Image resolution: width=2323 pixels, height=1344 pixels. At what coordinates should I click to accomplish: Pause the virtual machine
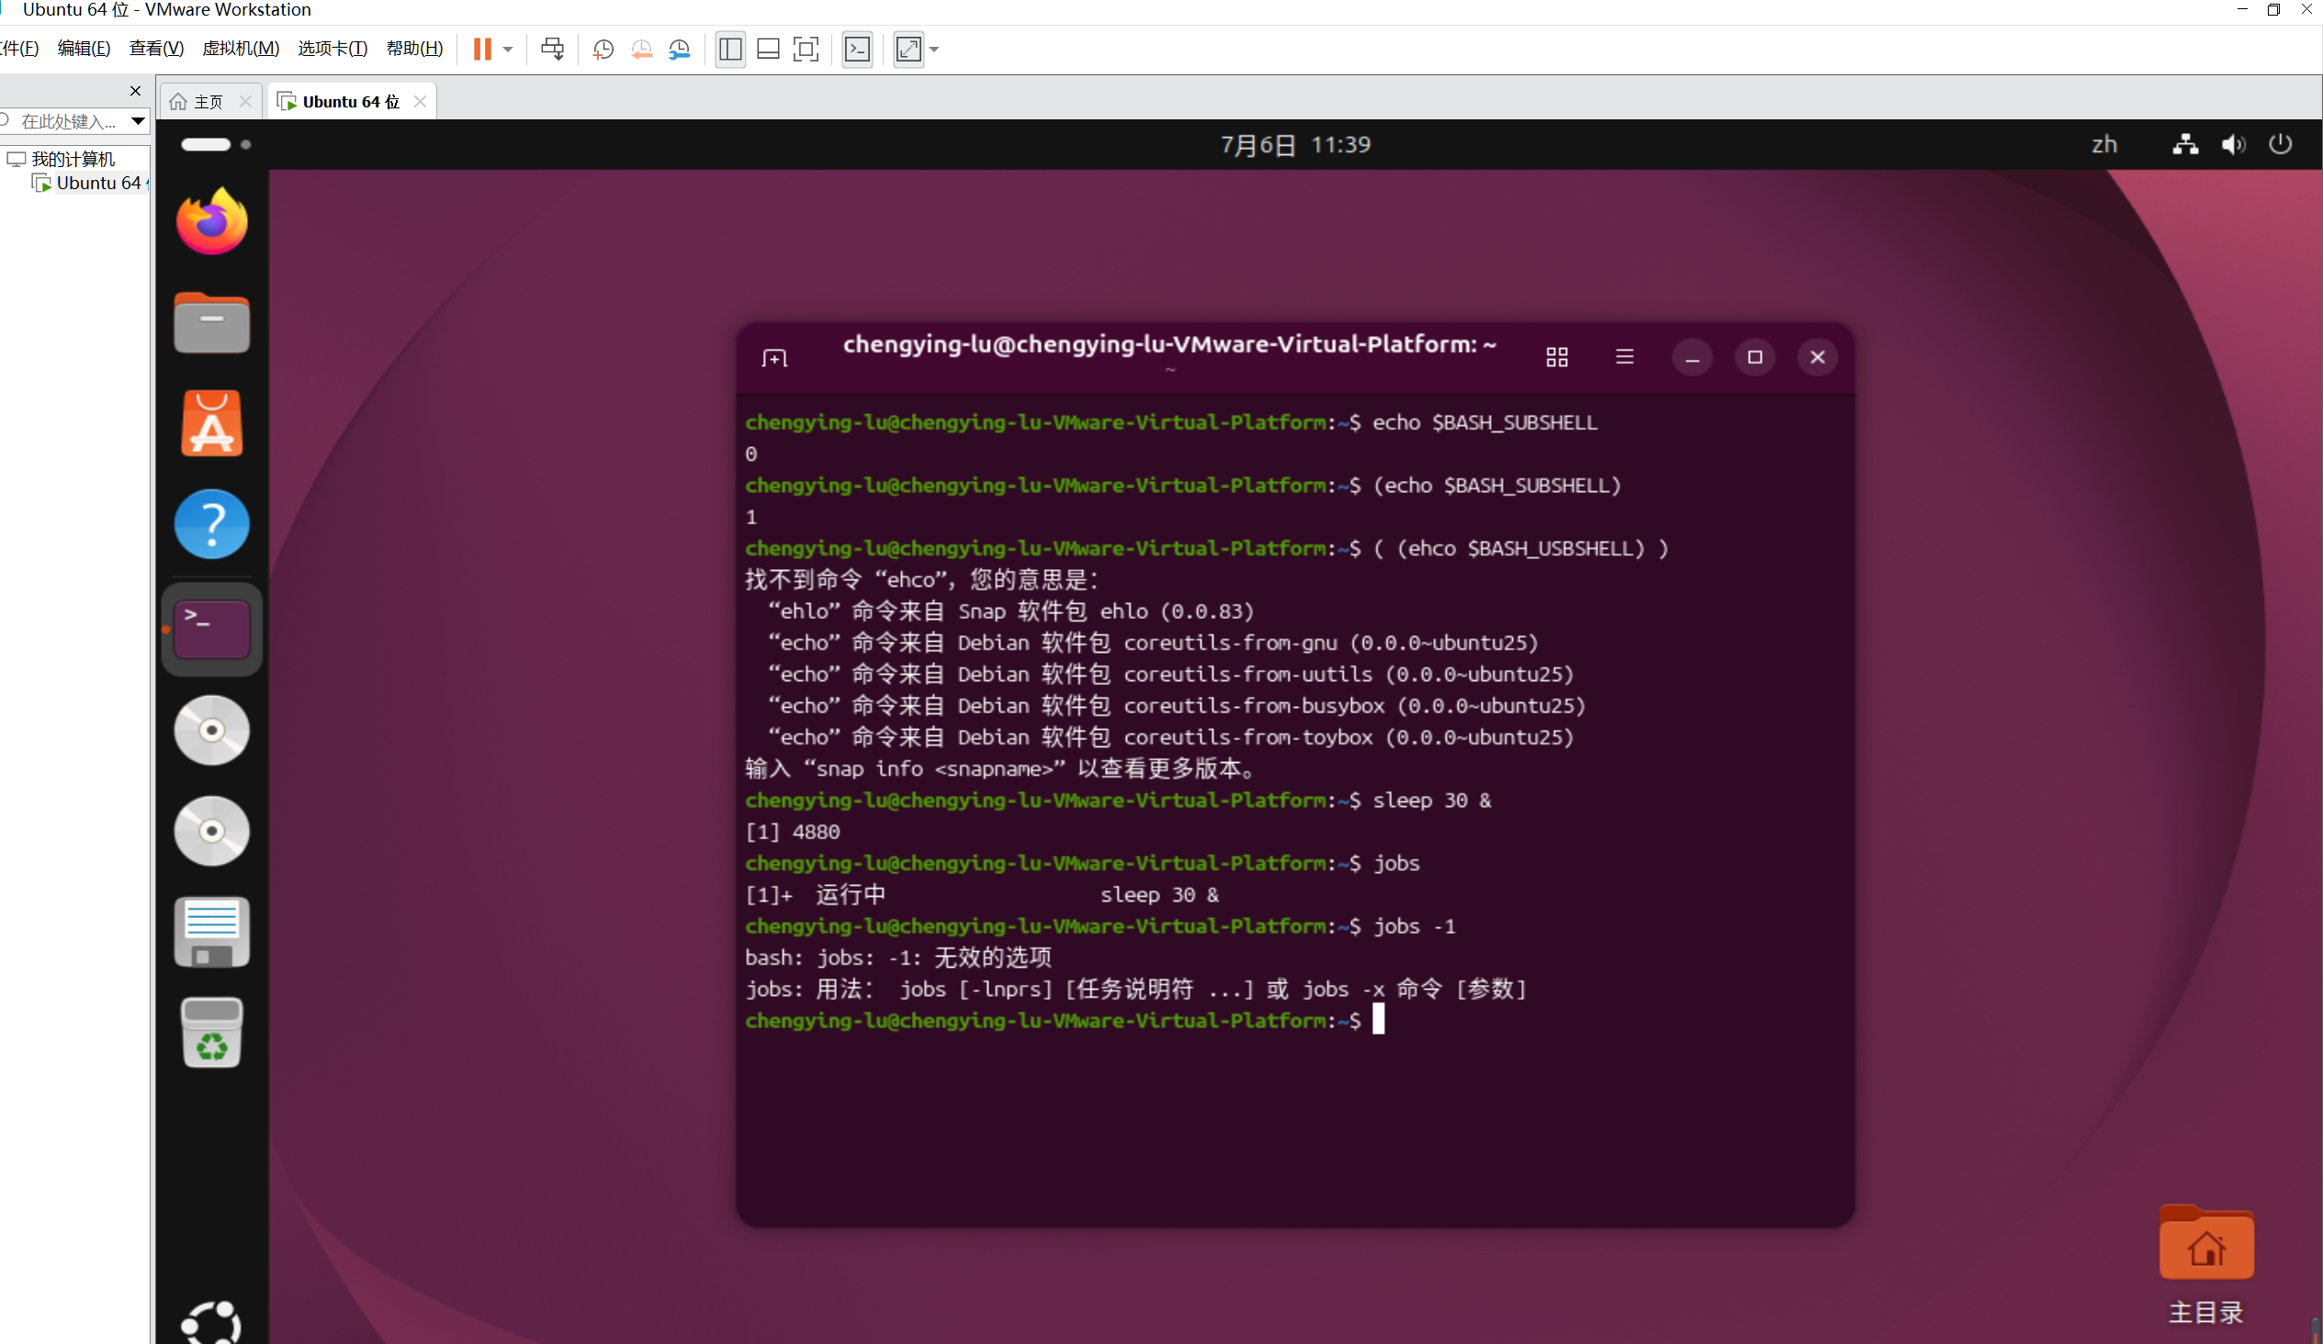[x=482, y=49]
